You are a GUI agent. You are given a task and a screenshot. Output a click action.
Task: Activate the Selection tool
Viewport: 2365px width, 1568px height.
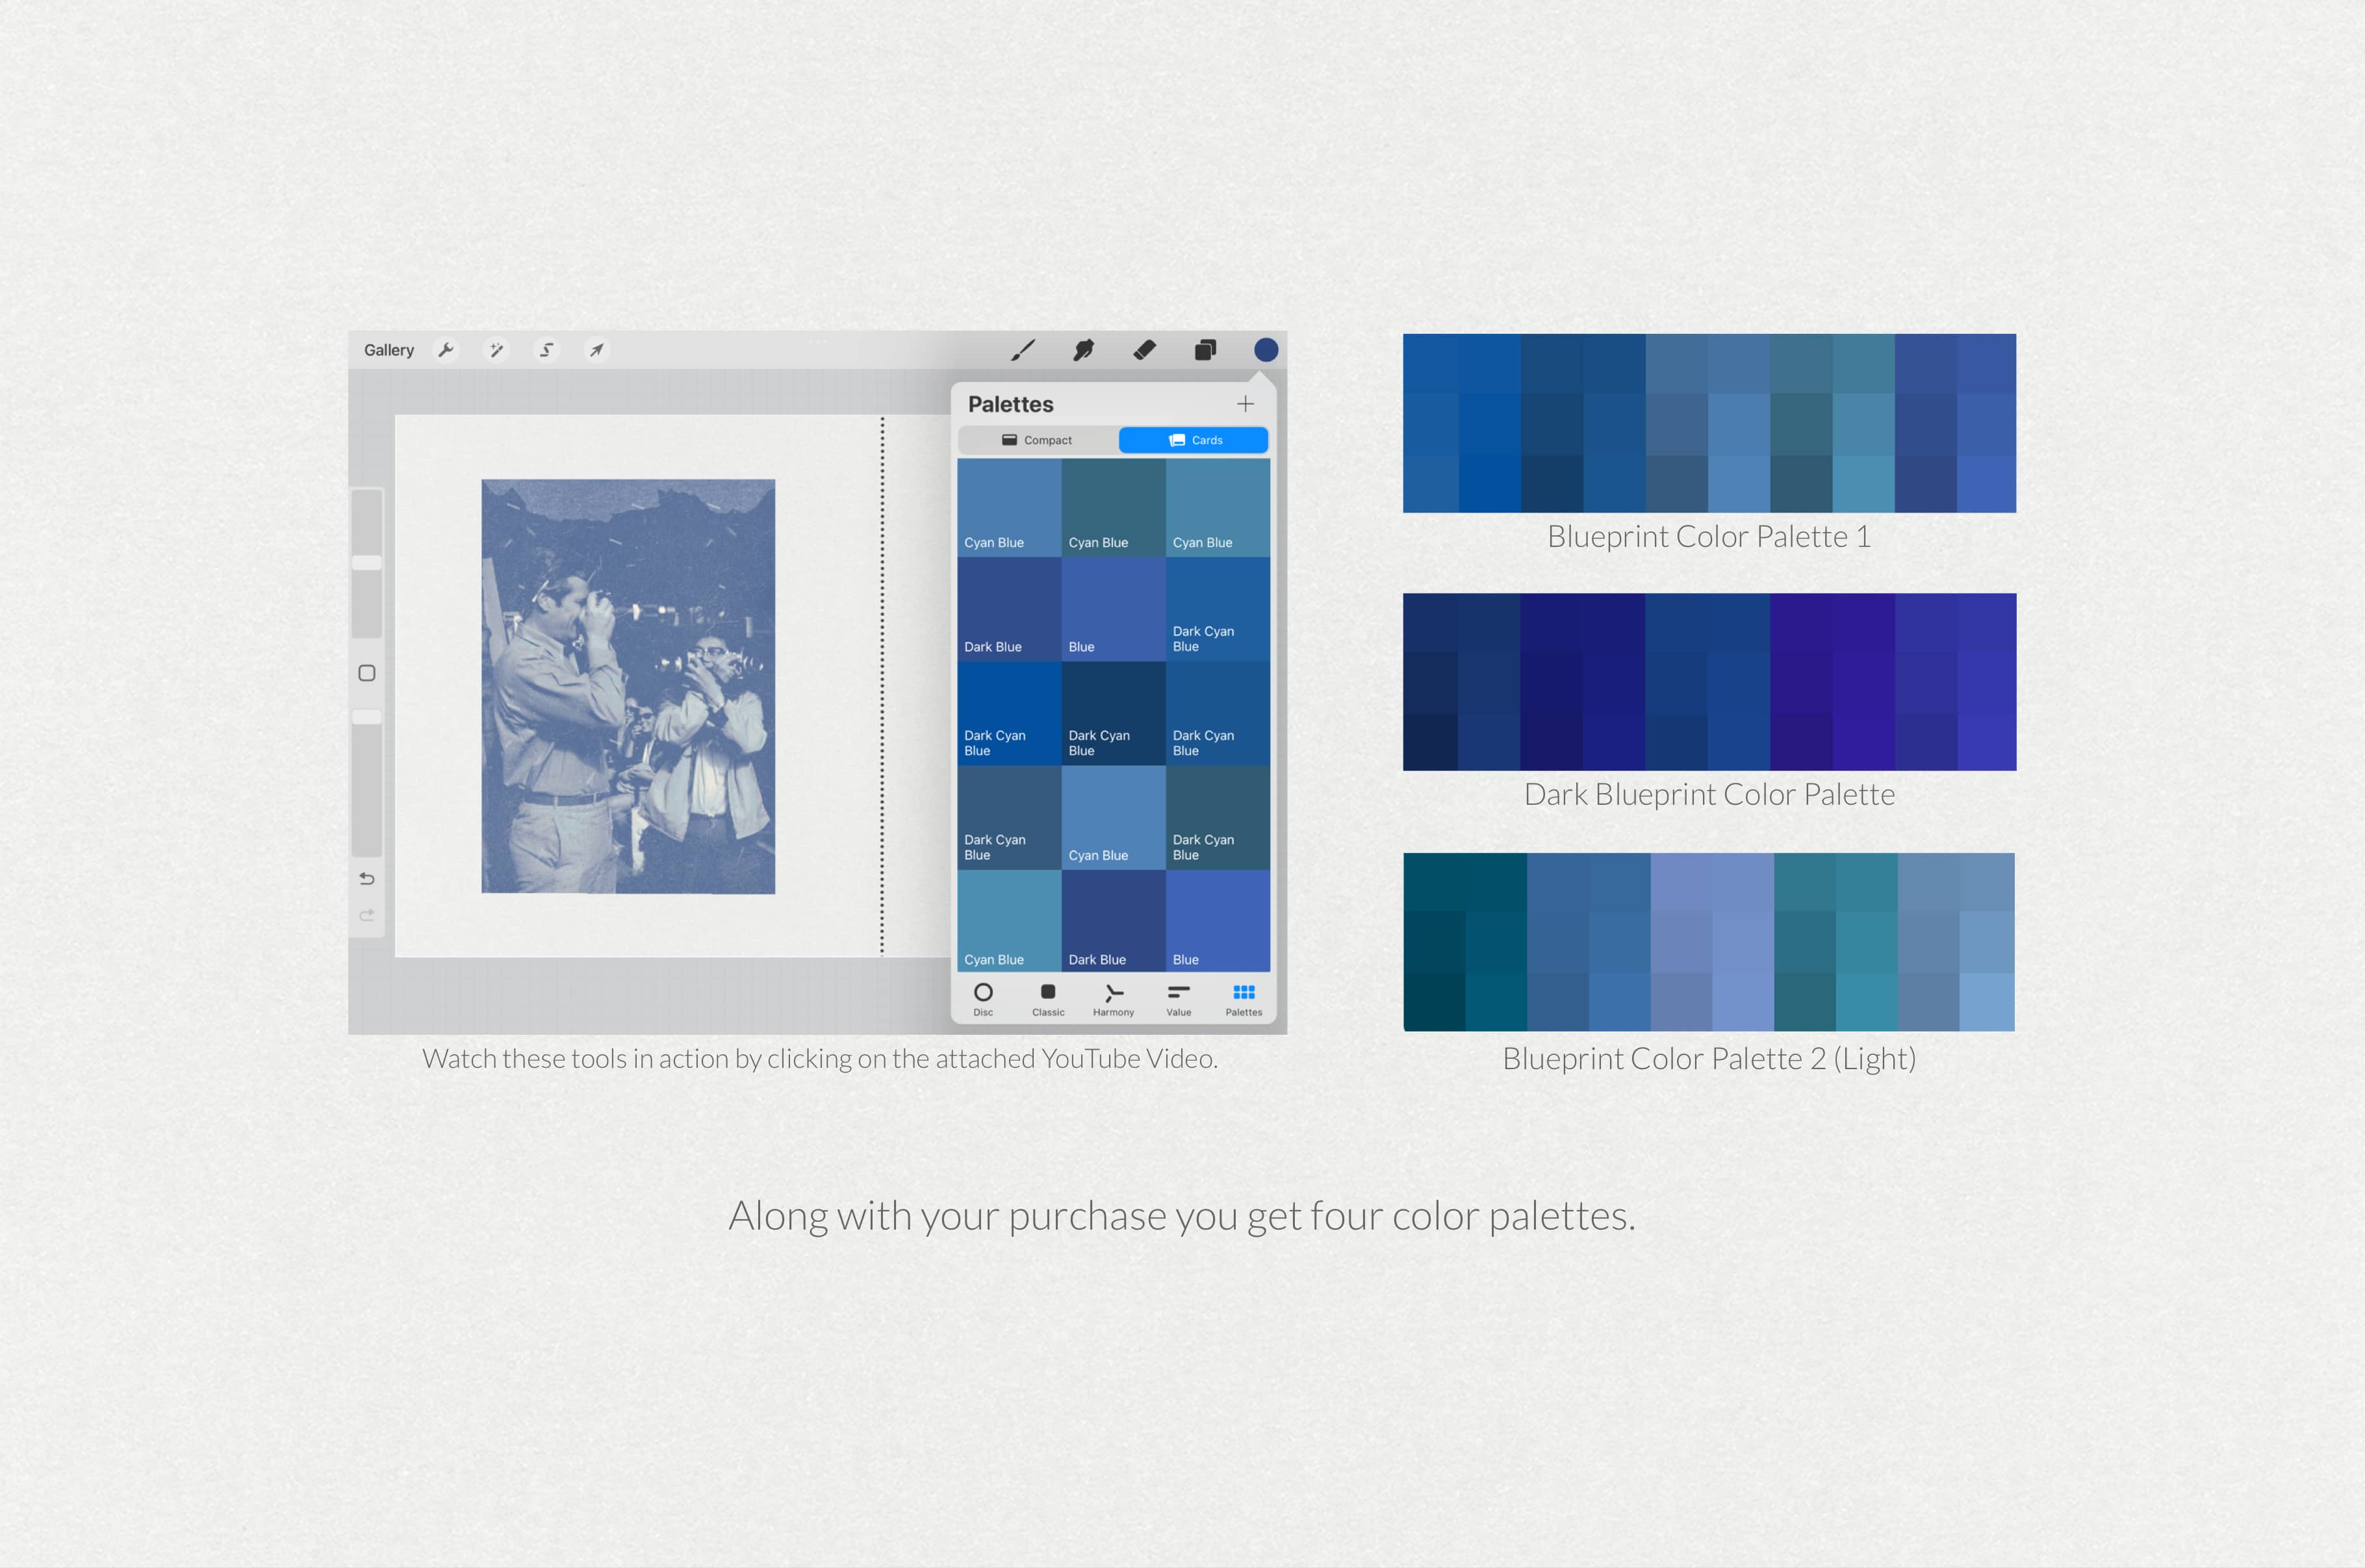coord(546,350)
